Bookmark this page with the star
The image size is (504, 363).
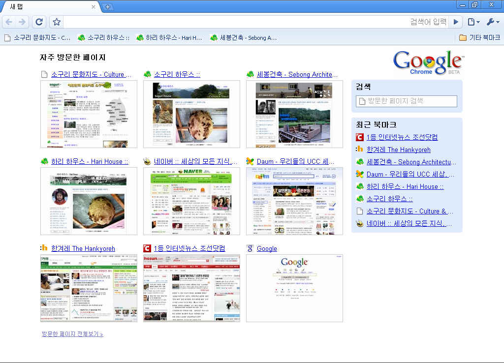[x=57, y=22]
